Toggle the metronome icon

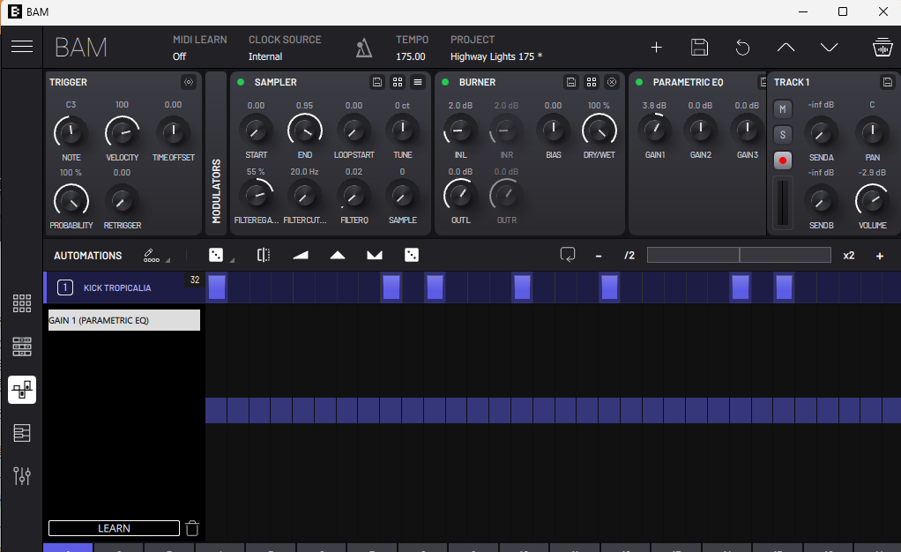coord(364,48)
